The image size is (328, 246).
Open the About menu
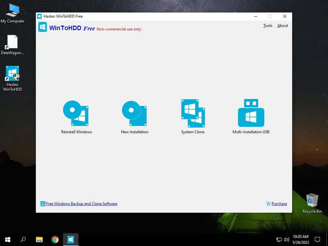click(283, 26)
